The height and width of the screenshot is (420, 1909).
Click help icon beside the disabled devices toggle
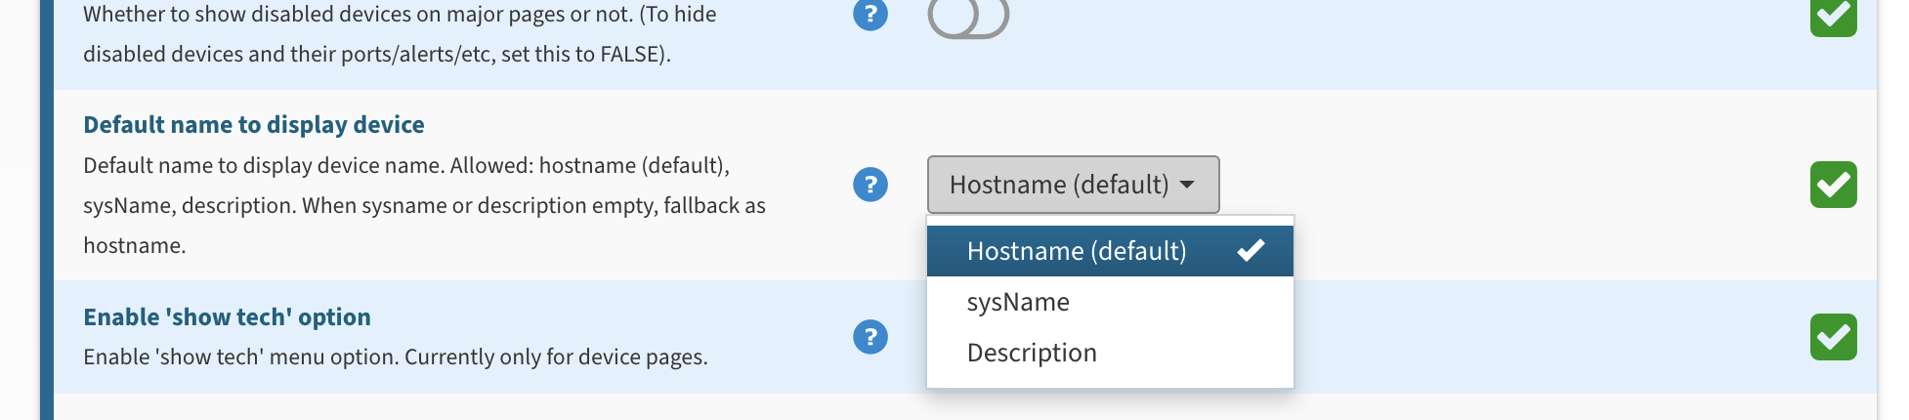tap(870, 15)
